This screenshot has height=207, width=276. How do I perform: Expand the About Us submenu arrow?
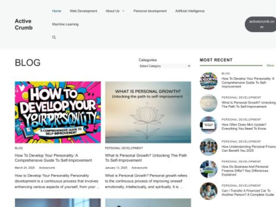pyautogui.click(x=123, y=11)
